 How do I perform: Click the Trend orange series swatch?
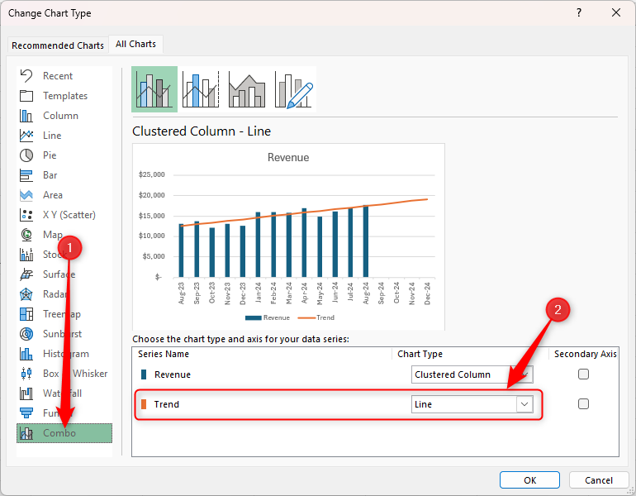[x=144, y=404]
